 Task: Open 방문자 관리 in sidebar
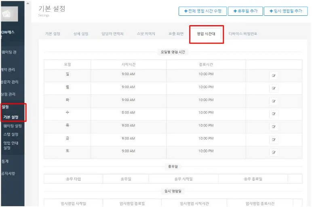coord(10,82)
